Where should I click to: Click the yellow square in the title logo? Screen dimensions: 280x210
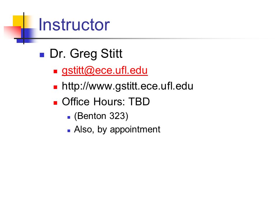19,21
